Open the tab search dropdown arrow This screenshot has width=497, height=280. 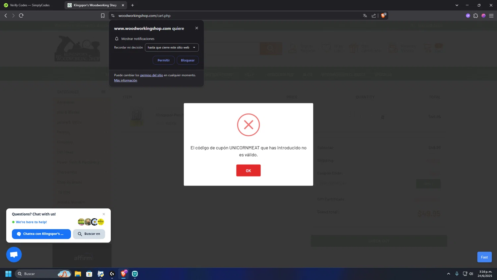[x=457, y=5]
